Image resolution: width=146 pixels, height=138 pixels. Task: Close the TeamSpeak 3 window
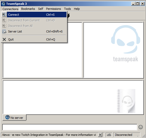tap(143, 4)
